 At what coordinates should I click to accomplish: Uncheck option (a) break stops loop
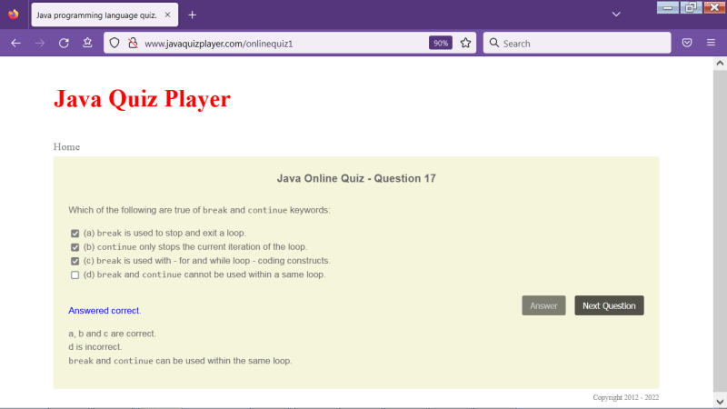pos(75,234)
